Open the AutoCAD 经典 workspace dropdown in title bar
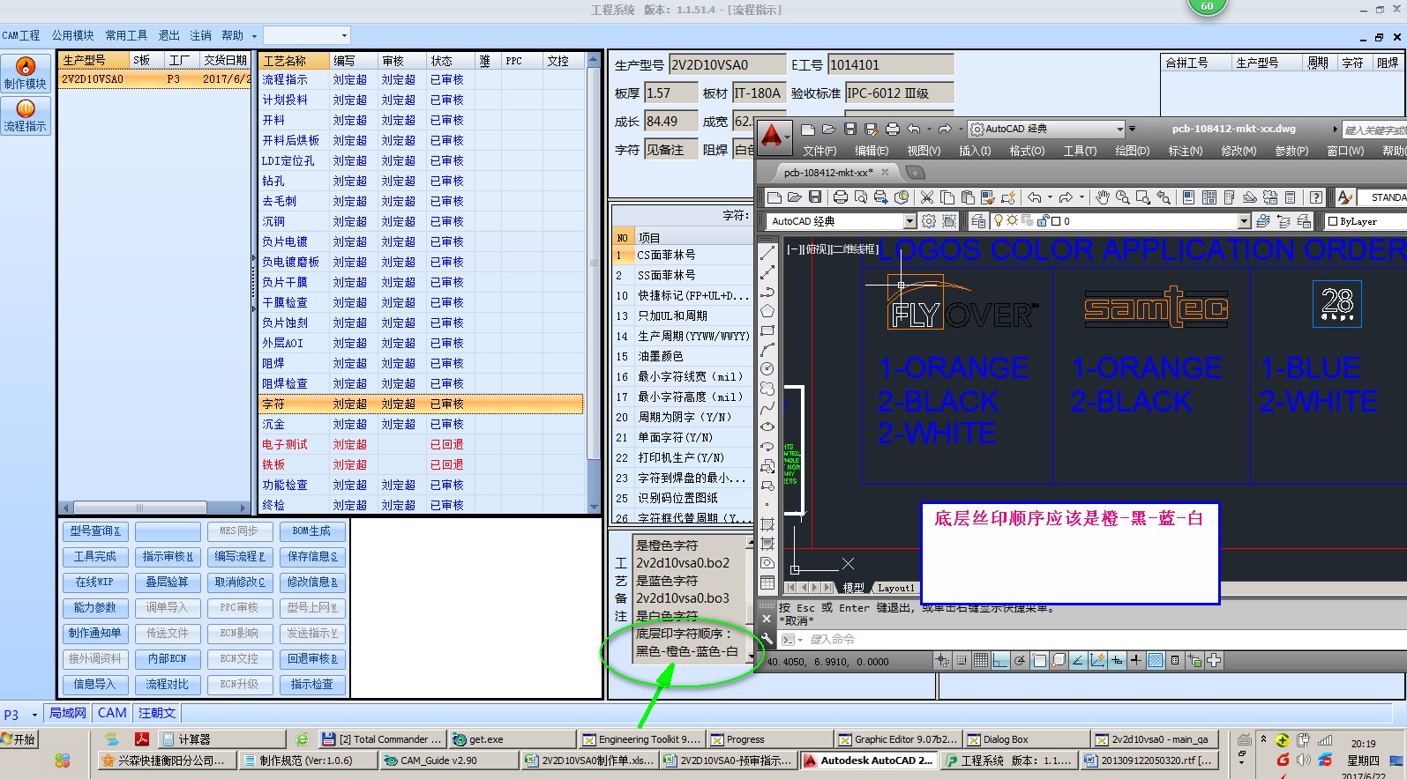1407x779 pixels. 1119,129
